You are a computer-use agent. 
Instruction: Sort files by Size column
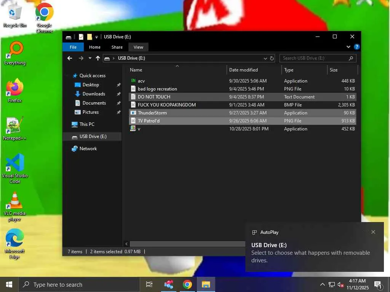(x=342, y=70)
